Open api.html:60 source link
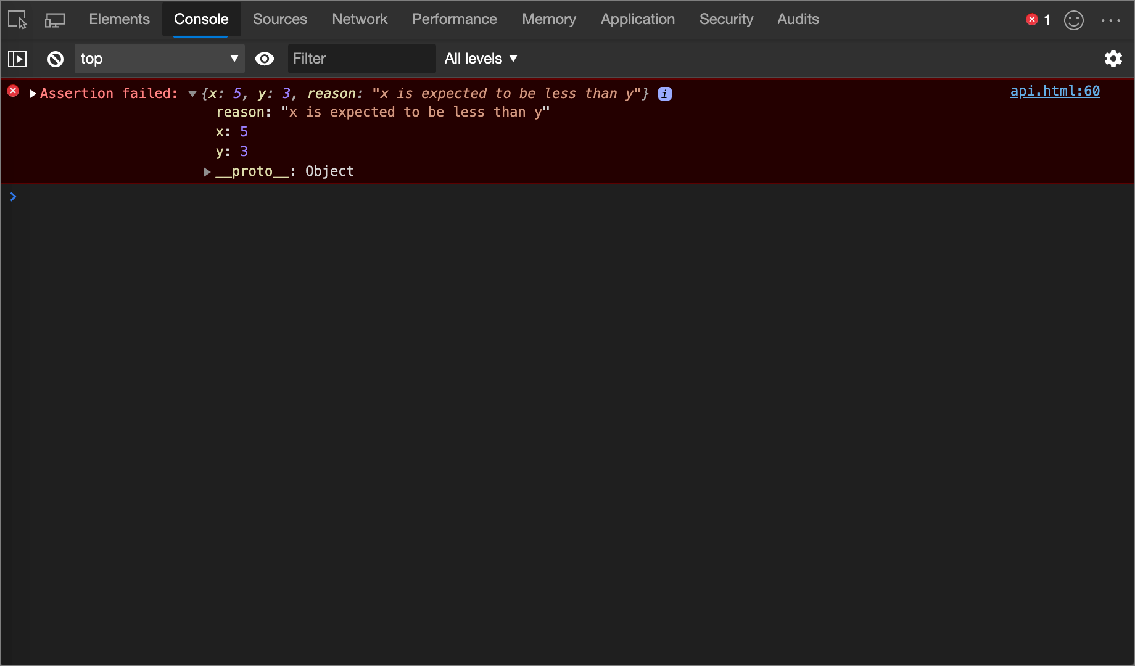The width and height of the screenshot is (1135, 666). coord(1055,91)
